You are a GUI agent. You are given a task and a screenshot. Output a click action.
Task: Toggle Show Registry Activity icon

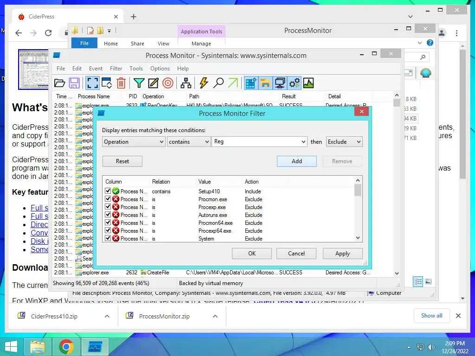(x=251, y=83)
